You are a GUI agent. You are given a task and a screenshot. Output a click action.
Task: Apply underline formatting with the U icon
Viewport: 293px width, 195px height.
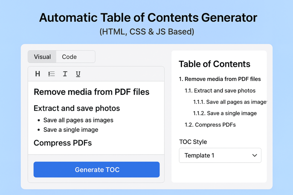78,74
